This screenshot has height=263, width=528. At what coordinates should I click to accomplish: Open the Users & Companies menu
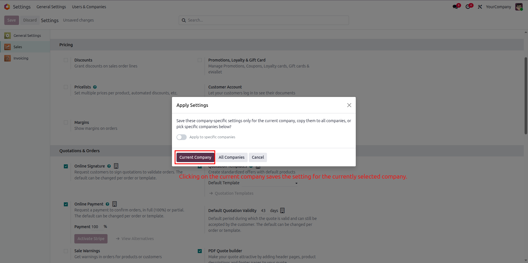click(89, 7)
